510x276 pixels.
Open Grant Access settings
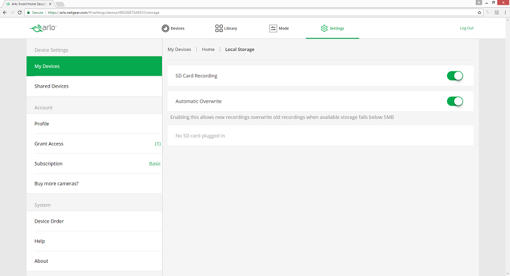(x=94, y=143)
